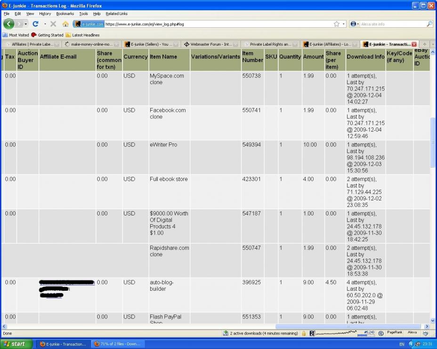Go back with the green Back arrow

coord(8,24)
